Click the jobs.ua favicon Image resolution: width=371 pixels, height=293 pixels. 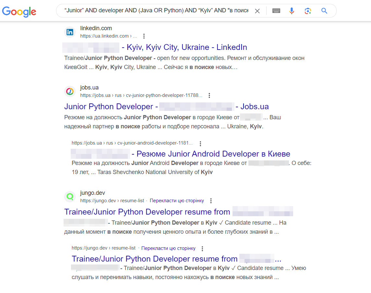(70, 91)
